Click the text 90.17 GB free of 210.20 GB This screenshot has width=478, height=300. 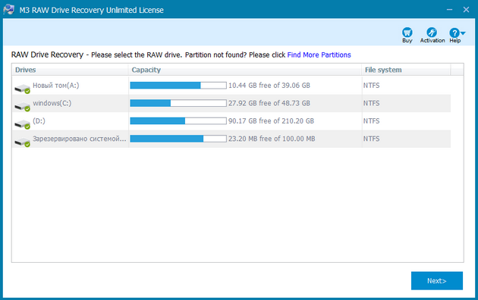tap(271, 121)
